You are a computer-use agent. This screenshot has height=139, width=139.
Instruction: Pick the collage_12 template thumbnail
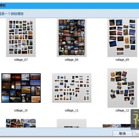click(x=122, y=88)
